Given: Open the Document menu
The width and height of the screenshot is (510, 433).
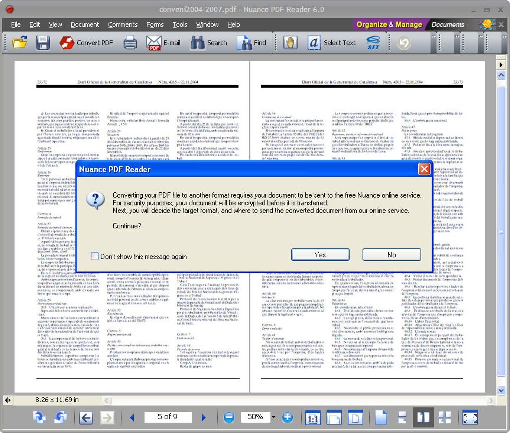Looking at the screenshot, I should [85, 25].
